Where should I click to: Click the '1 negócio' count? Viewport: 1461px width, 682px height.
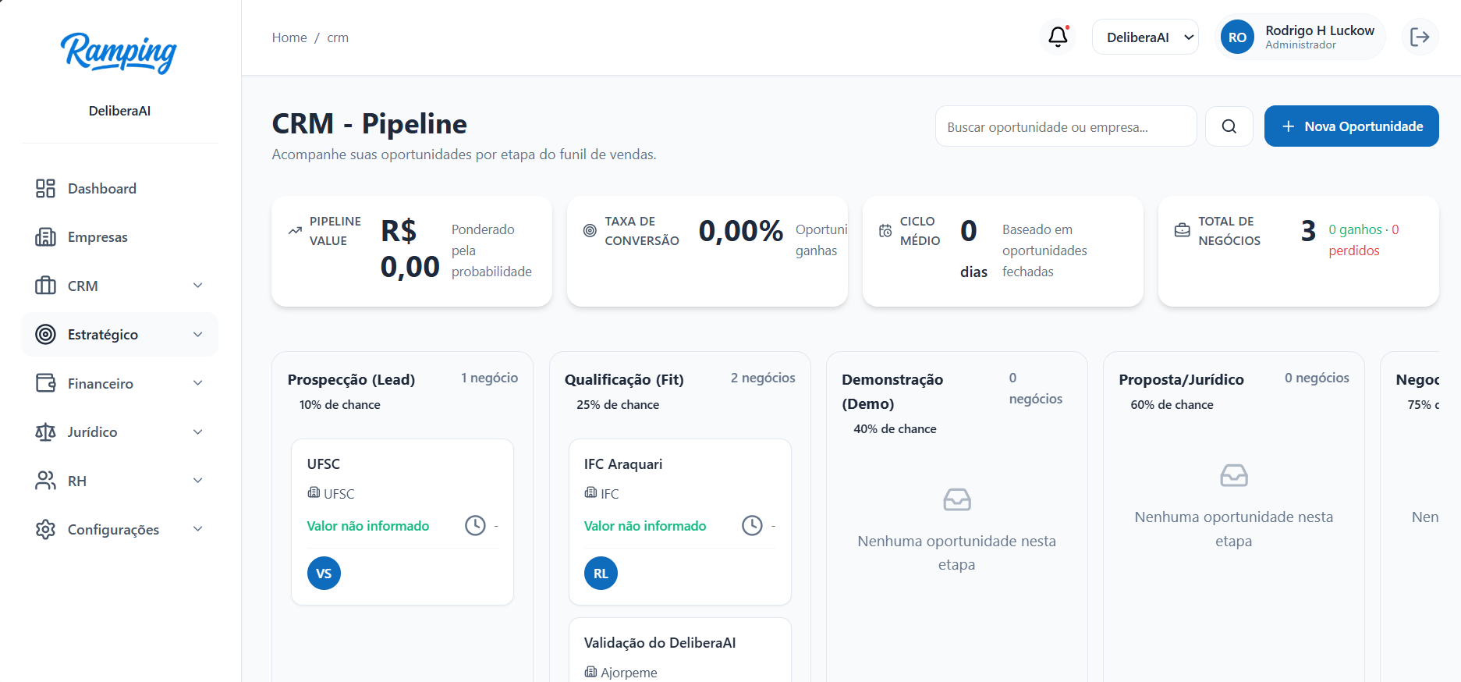[489, 378]
